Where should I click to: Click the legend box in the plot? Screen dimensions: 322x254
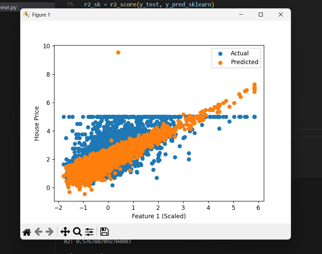pyautogui.click(x=236, y=58)
